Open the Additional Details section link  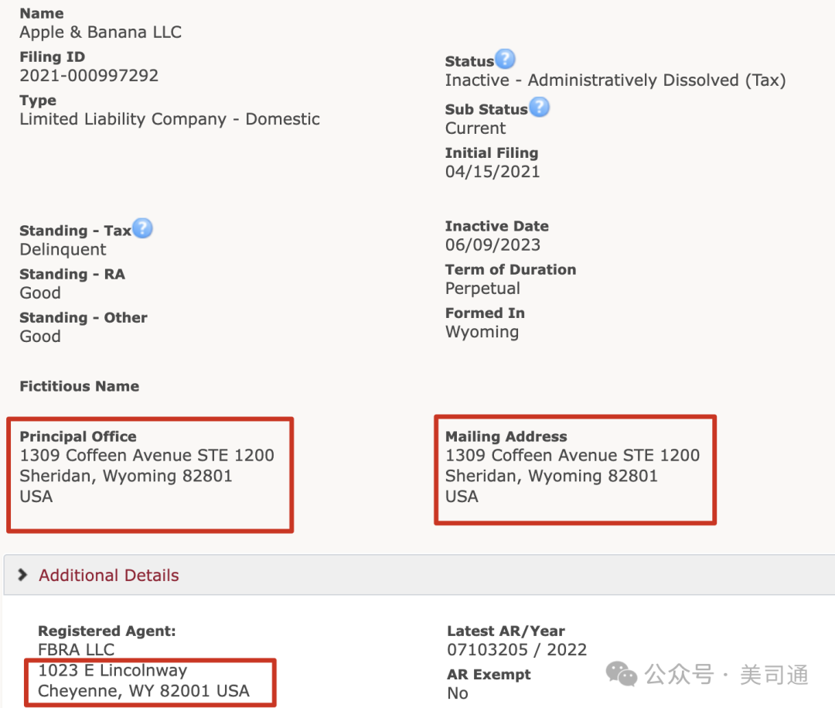[x=109, y=576]
